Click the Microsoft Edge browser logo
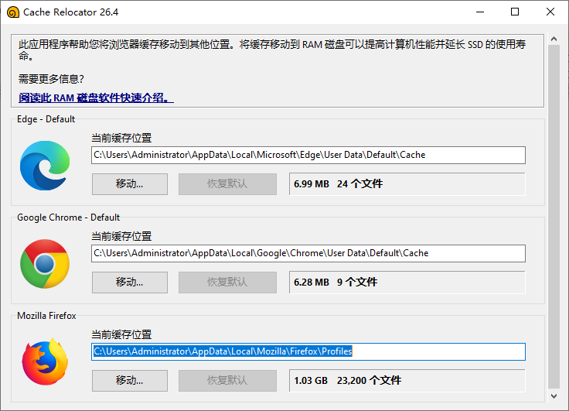 click(44, 165)
